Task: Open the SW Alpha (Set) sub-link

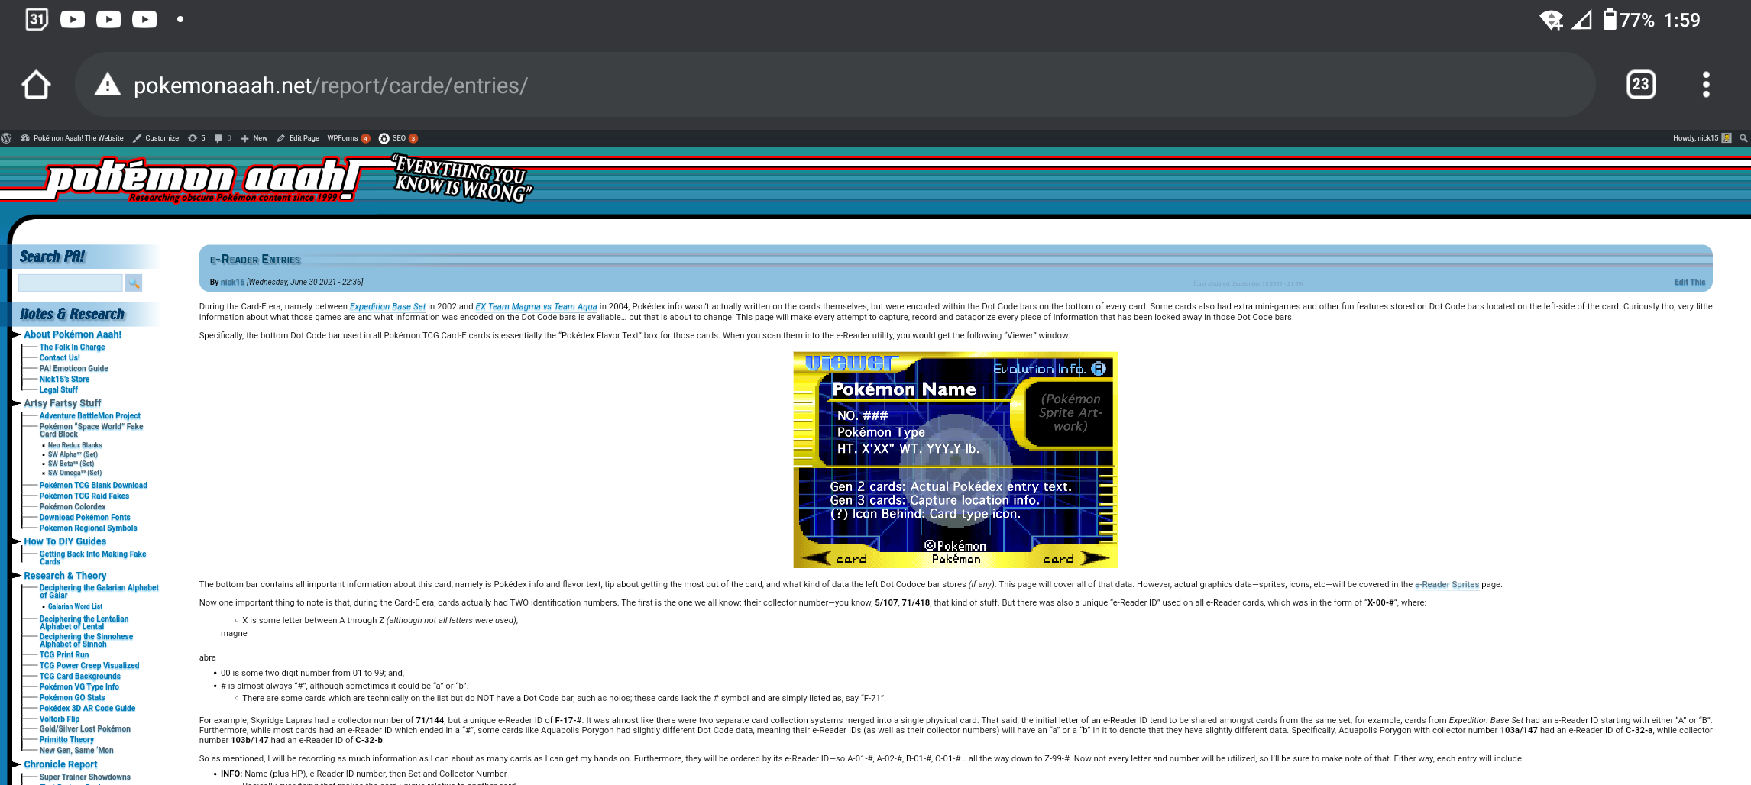Action: [73, 455]
